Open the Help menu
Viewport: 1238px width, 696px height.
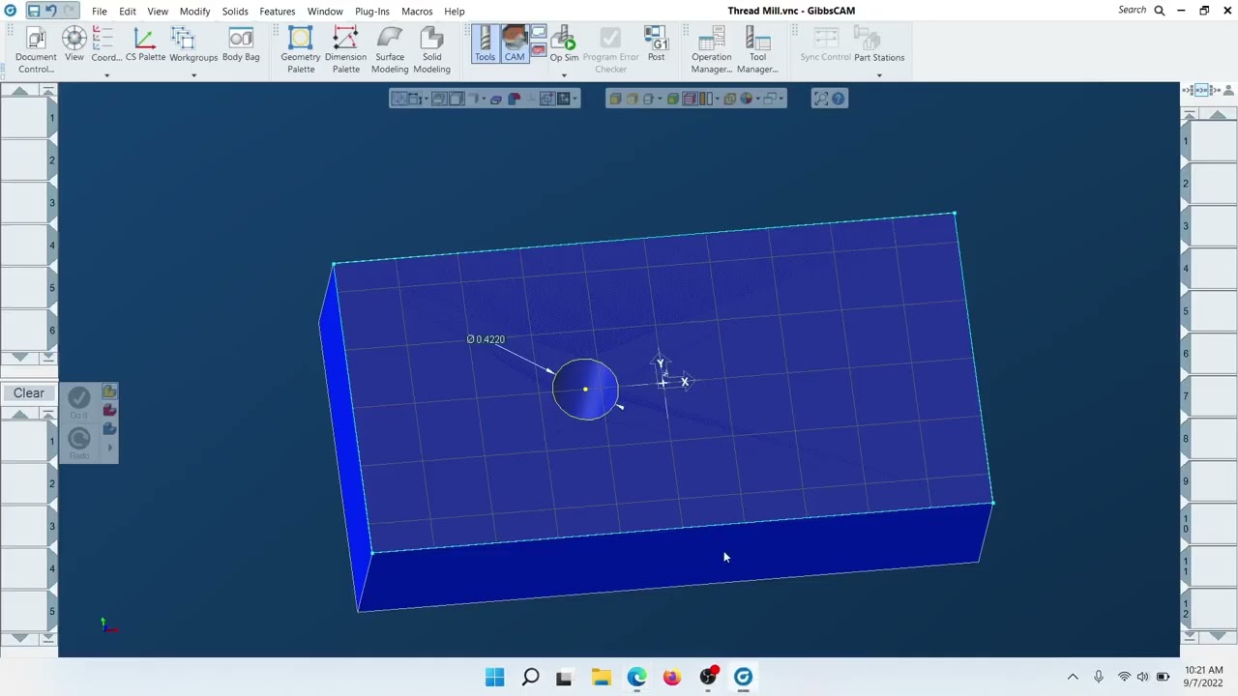tap(455, 12)
